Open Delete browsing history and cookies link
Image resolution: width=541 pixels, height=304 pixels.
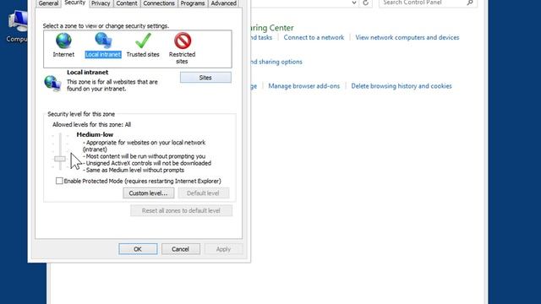click(x=402, y=86)
